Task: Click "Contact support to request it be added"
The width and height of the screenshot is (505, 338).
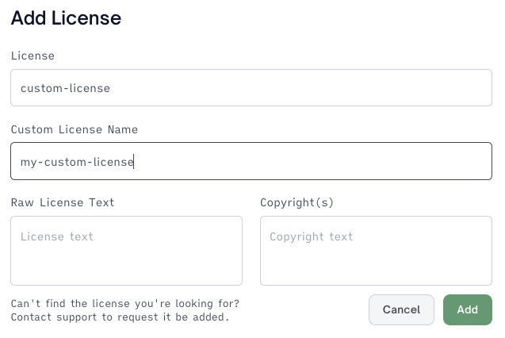Action: 119,317
